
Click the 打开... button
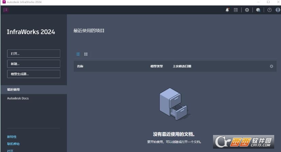(x=34, y=54)
